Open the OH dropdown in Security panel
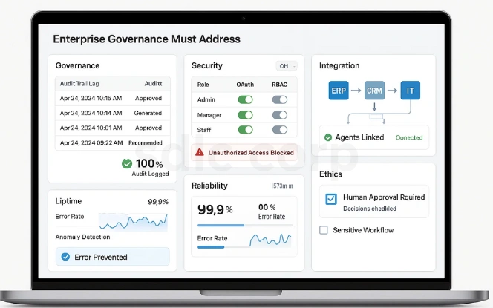 pyautogui.click(x=286, y=66)
